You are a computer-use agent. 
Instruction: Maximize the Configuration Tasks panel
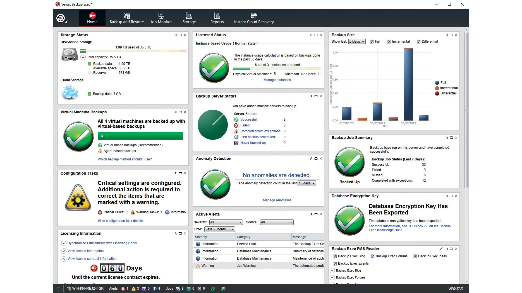pyautogui.click(x=180, y=173)
